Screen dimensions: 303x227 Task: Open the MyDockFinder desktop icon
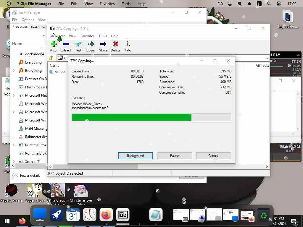pyautogui.click(x=288, y=19)
